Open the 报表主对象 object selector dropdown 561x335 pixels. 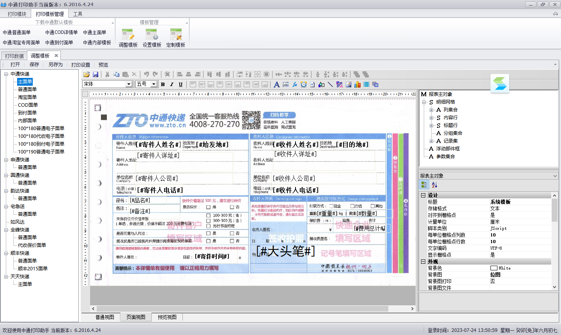click(555, 176)
